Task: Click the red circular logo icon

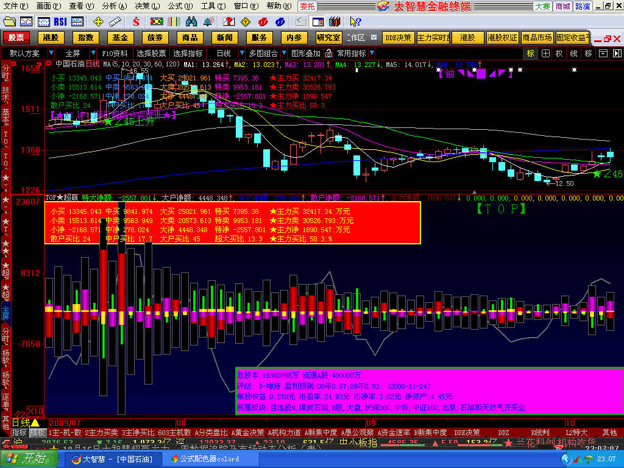Action: click(263, 21)
